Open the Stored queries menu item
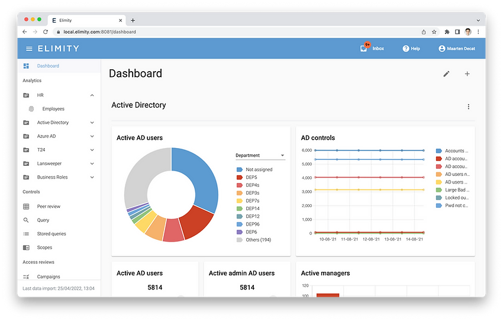 click(x=59, y=234)
